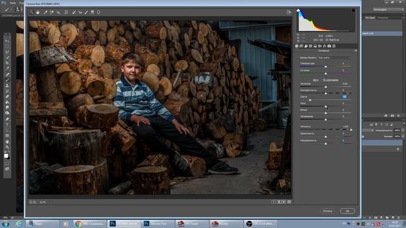This screenshot has width=406, height=228.
Task: Swap before/after settings icon
Action: point(279,202)
